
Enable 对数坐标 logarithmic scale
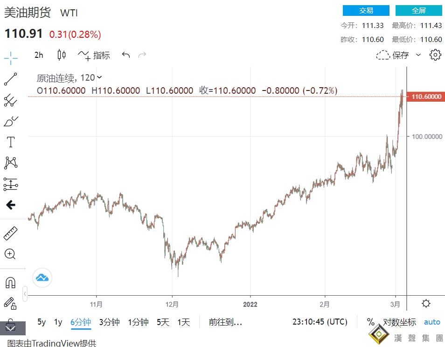pyautogui.click(x=399, y=322)
